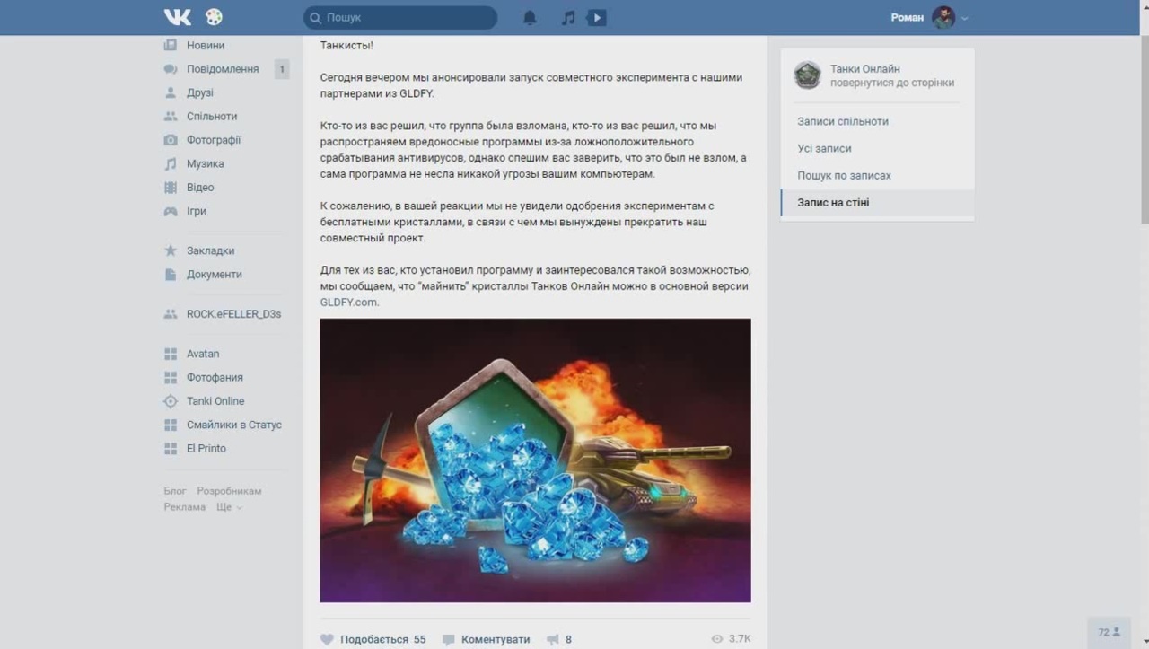1149x649 pixels.
Task: Open the video player icon in the header
Action: [x=597, y=18]
